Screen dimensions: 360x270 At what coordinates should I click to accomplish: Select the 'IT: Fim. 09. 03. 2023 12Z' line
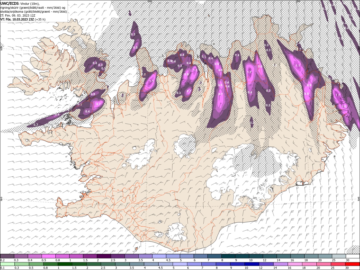pyautogui.click(x=17, y=15)
